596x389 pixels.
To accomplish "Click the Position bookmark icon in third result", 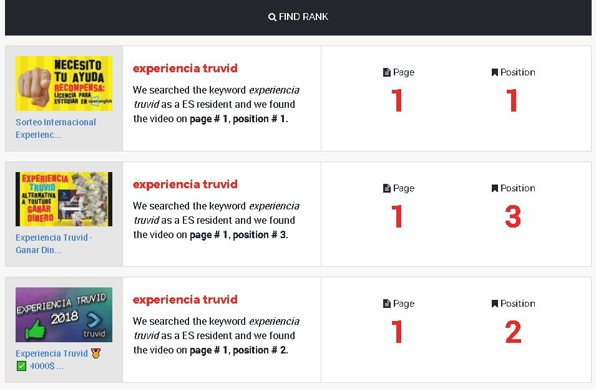I will 495,304.
